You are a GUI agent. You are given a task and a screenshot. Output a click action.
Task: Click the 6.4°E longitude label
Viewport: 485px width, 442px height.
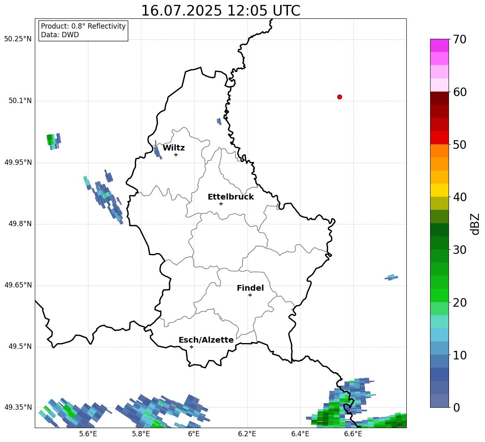(x=300, y=434)
